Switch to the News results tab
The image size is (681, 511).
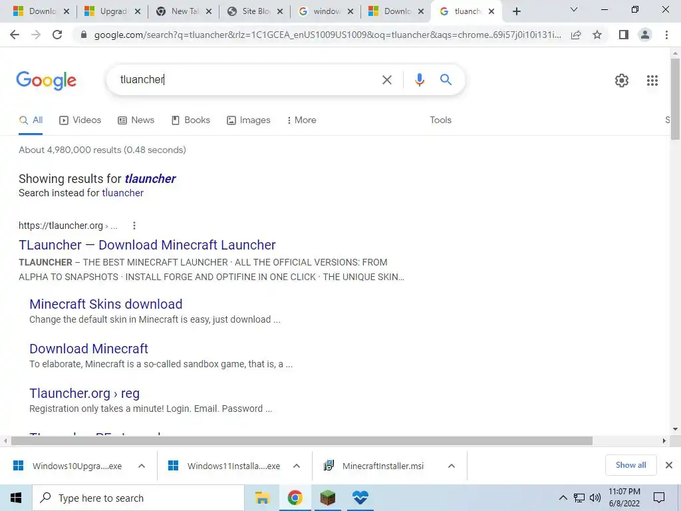coord(136,120)
